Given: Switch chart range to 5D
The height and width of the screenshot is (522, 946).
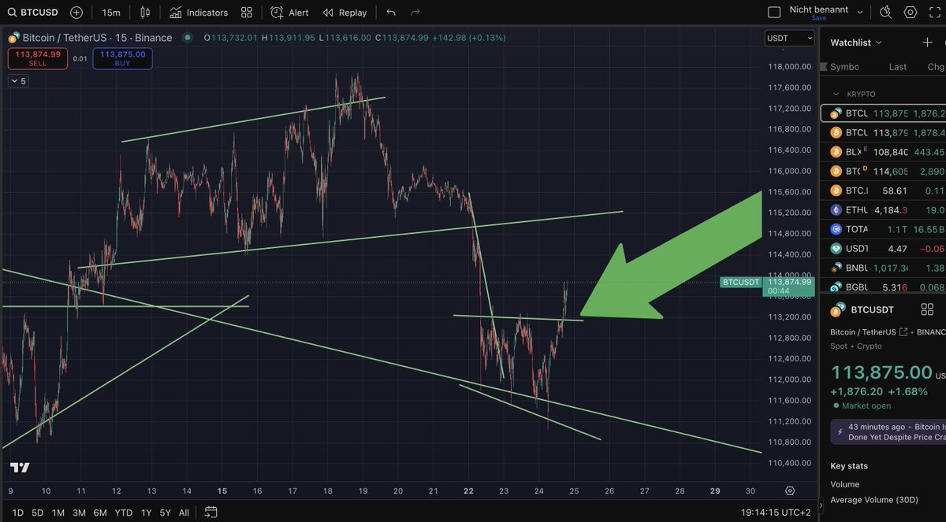Looking at the screenshot, I should coord(37,513).
